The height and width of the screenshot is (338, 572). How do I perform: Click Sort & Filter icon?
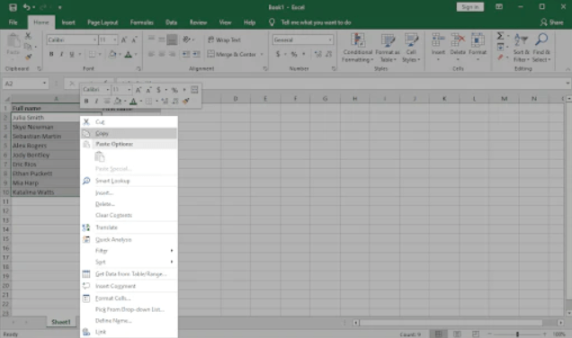521,40
